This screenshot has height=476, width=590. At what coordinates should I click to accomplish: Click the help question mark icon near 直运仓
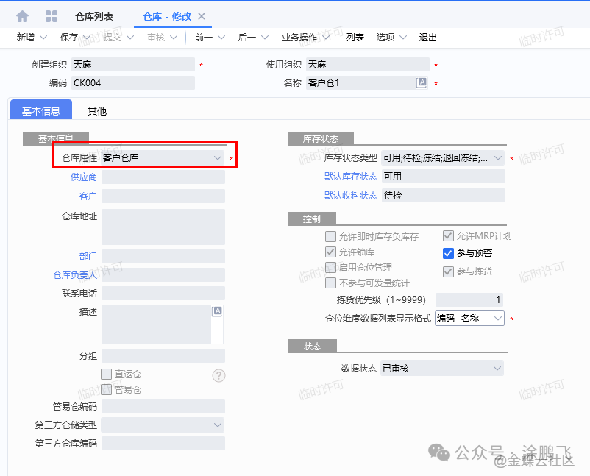(x=218, y=375)
